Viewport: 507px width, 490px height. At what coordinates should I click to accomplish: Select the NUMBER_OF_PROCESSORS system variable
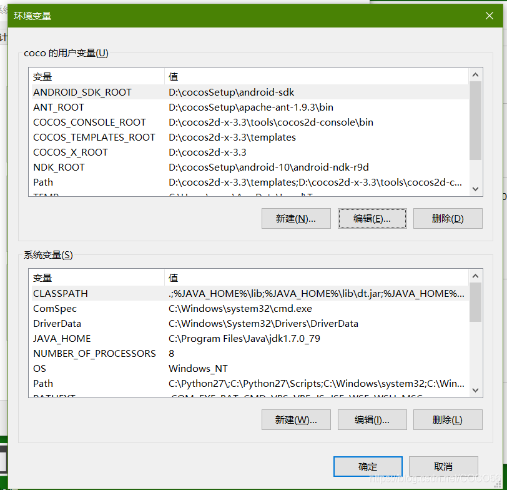[x=250, y=353]
